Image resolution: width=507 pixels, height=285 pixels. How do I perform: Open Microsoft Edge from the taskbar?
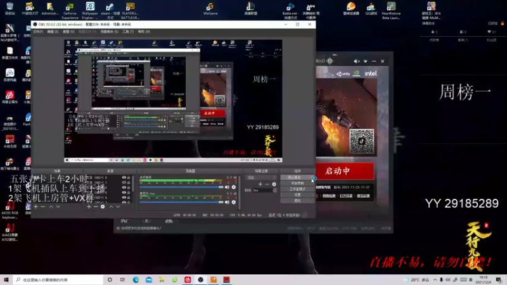pos(136,280)
